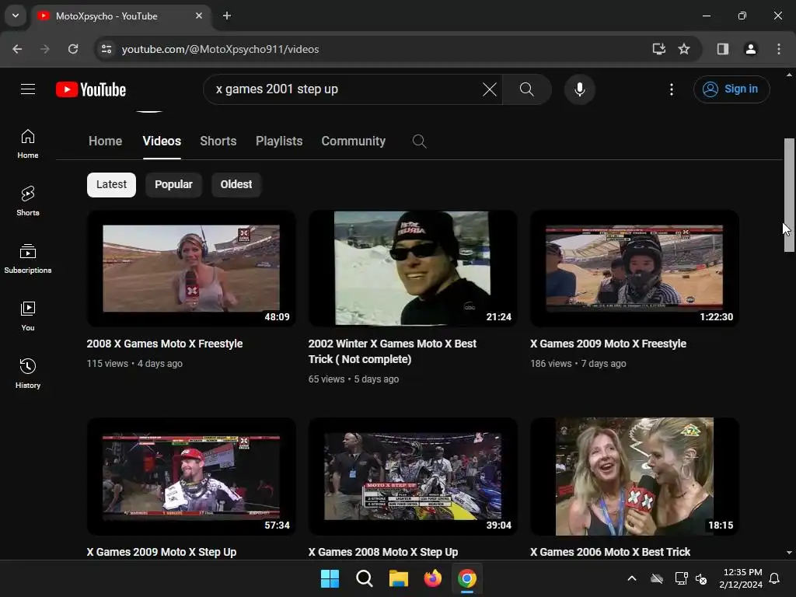Click the YouTube logo

(x=91, y=89)
